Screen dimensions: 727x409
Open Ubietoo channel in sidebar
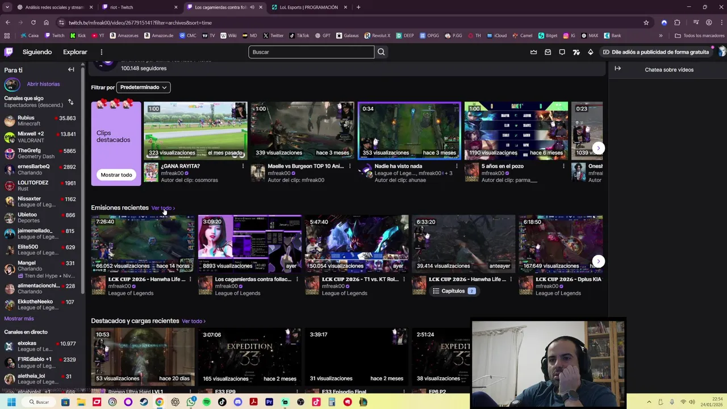click(40, 218)
